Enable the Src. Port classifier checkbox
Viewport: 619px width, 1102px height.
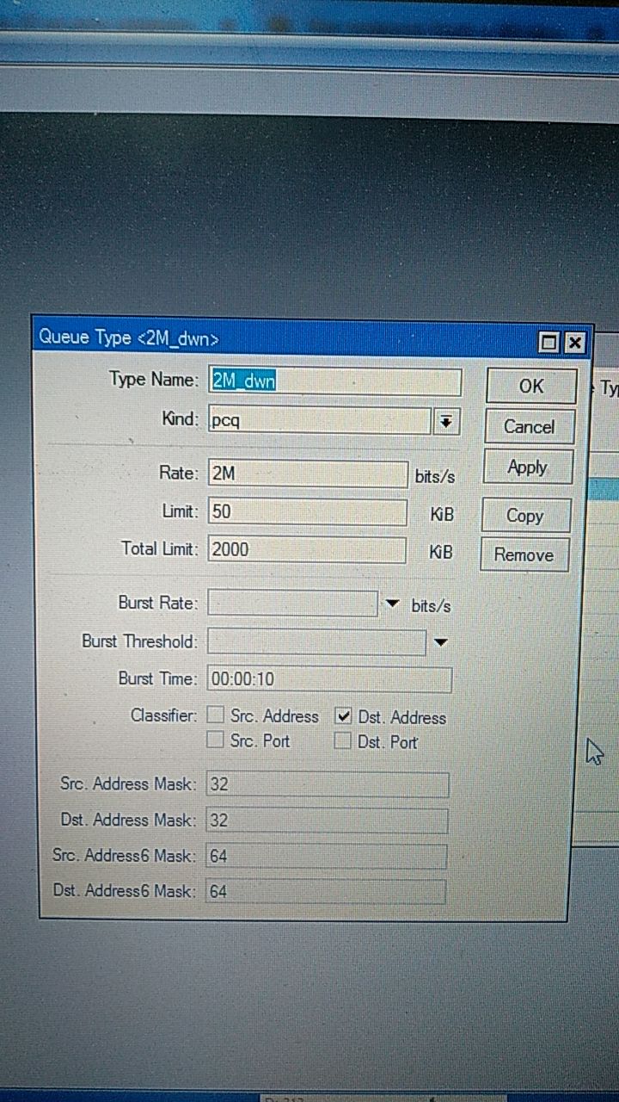(x=216, y=740)
